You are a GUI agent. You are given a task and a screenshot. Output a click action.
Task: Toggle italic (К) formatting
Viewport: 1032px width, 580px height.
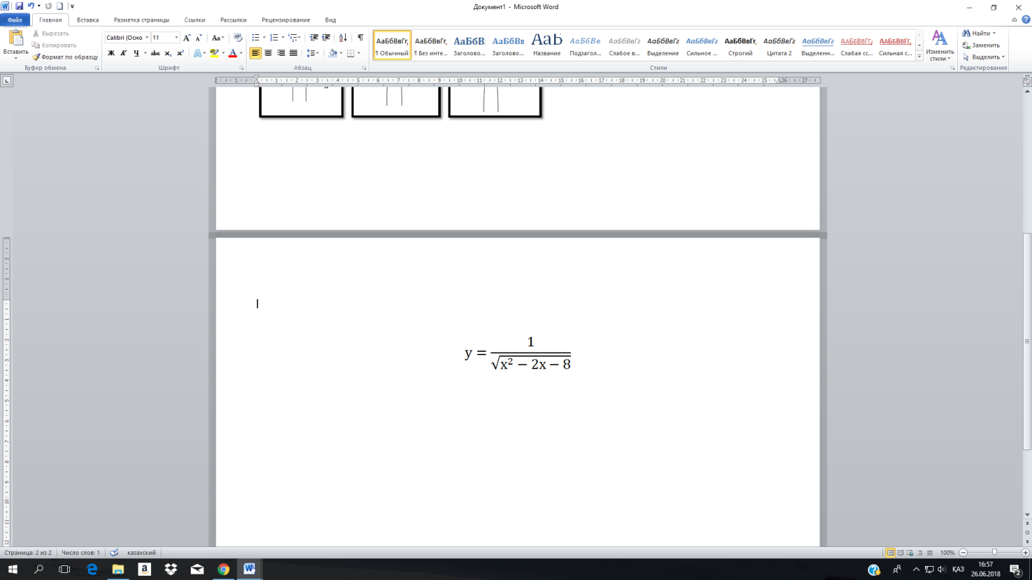[123, 53]
